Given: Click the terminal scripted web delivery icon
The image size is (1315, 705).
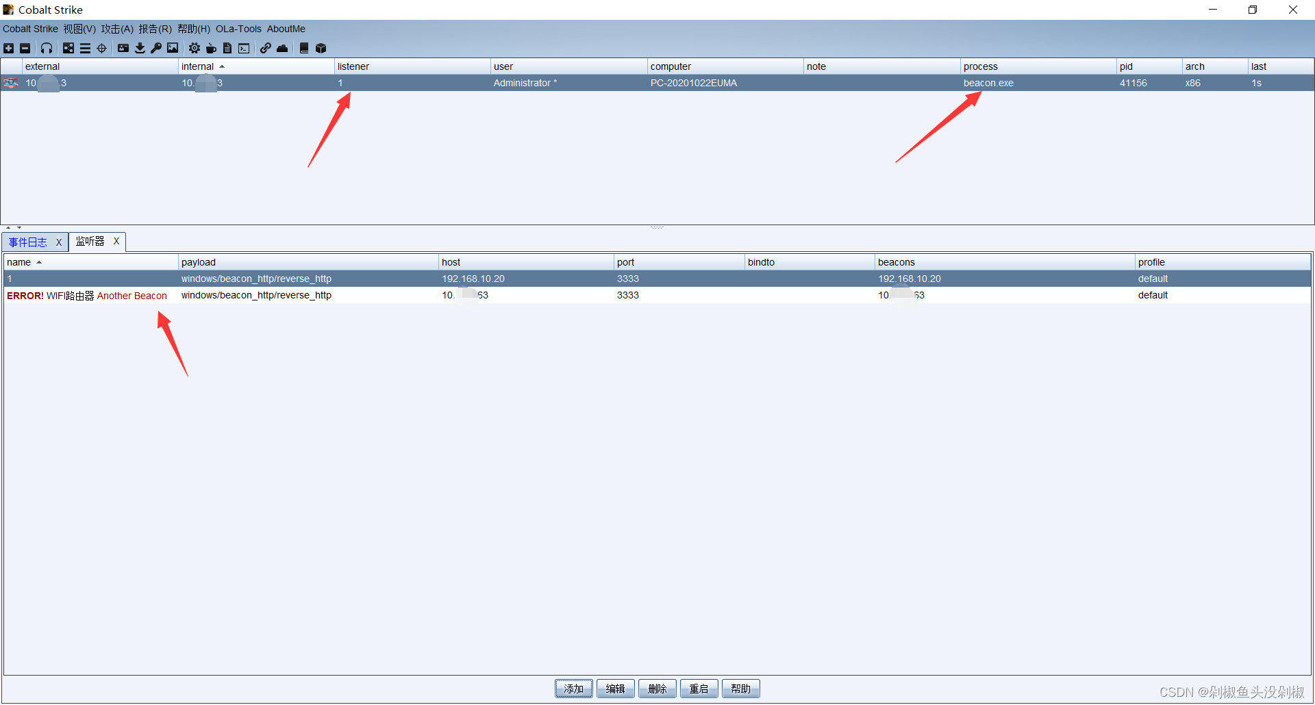Looking at the screenshot, I should coord(244,48).
